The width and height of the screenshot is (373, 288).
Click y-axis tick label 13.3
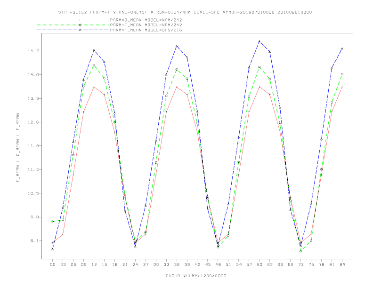33,98
